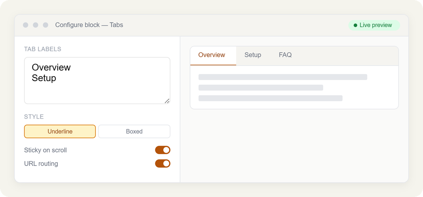Click the STYLE section heading

pos(34,117)
